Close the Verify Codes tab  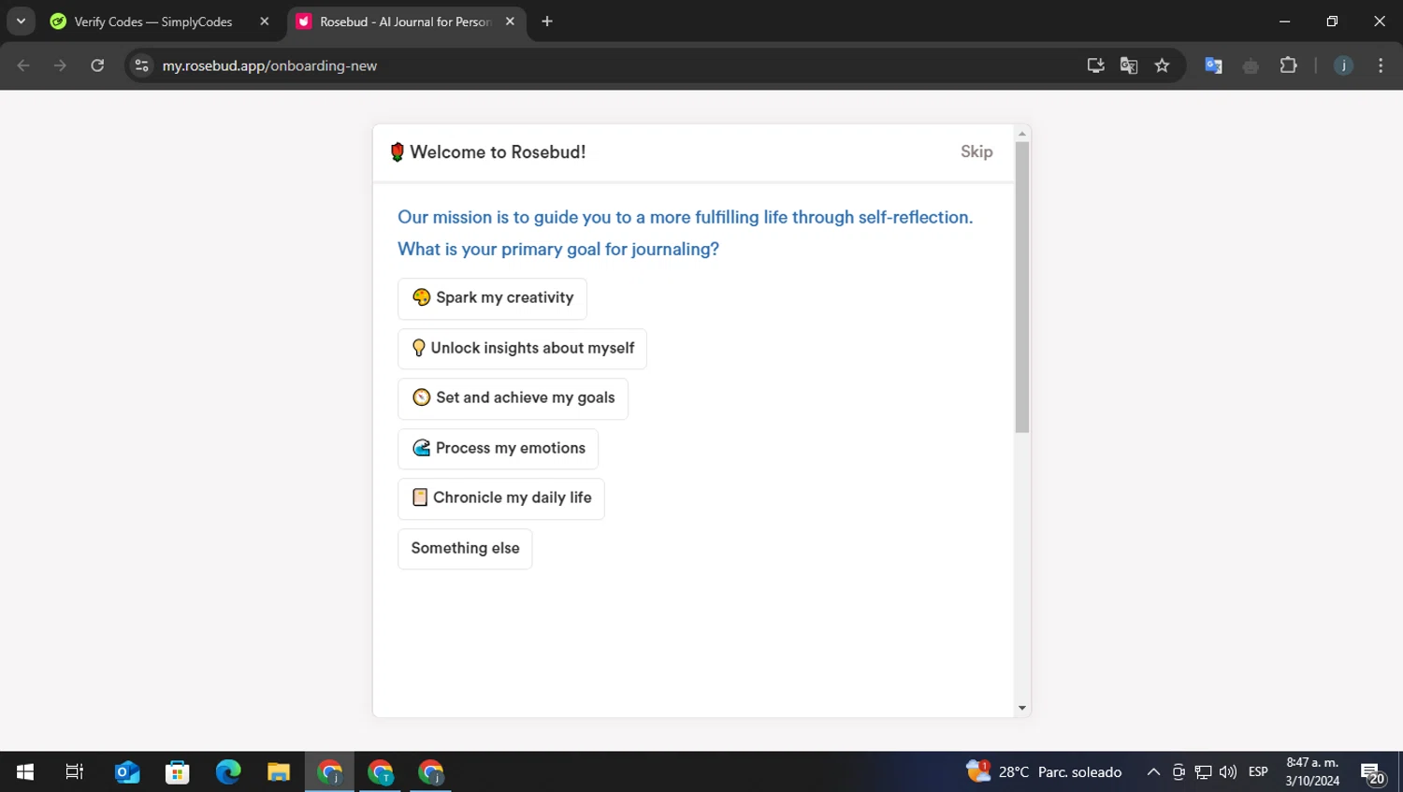click(265, 22)
